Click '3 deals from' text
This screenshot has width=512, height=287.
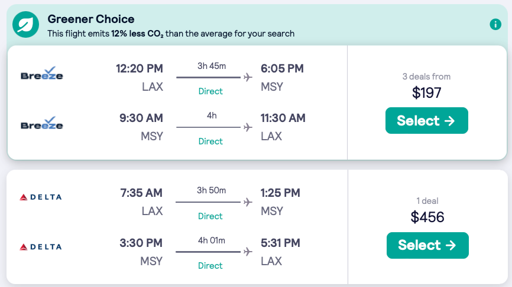426,77
